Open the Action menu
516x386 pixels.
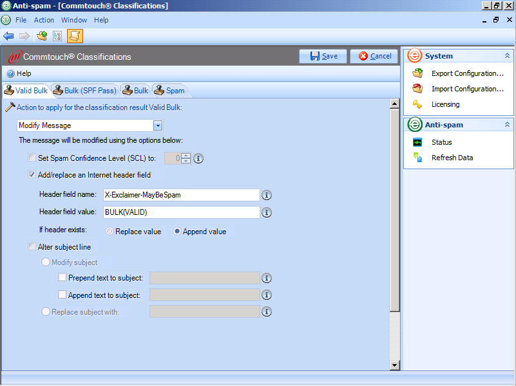coord(44,20)
